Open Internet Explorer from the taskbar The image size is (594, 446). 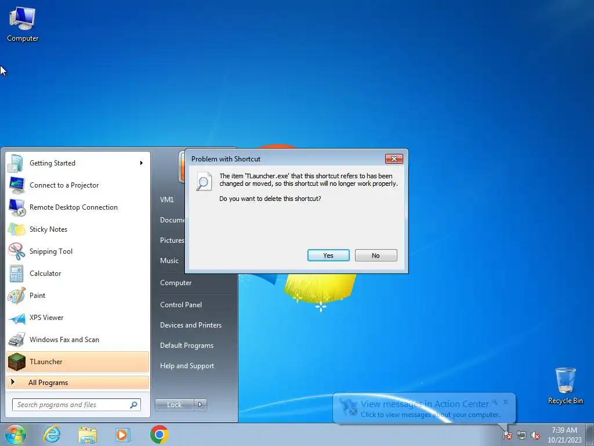(x=52, y=434)
